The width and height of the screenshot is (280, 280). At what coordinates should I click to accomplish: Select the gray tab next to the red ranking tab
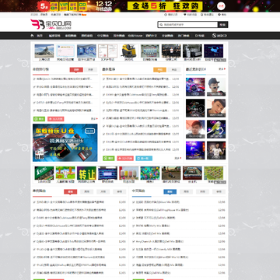pos(90,70)
